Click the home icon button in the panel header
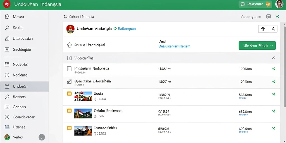286x143 pixels. 263,29
